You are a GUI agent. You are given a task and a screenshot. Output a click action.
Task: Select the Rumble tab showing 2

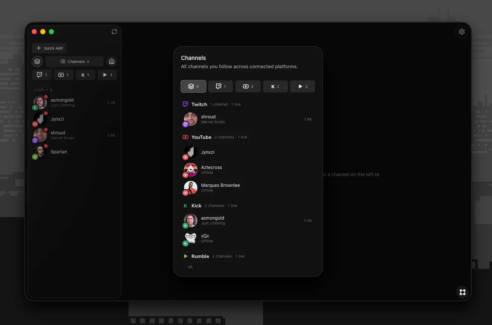[x=302, y=86]
